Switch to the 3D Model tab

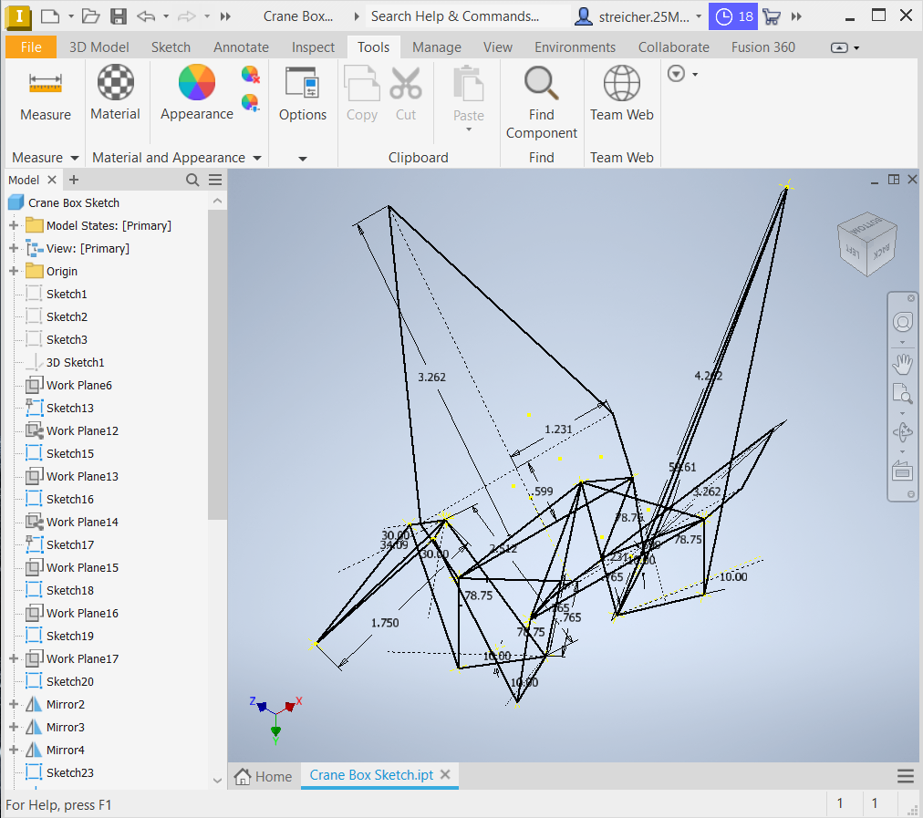99,47
